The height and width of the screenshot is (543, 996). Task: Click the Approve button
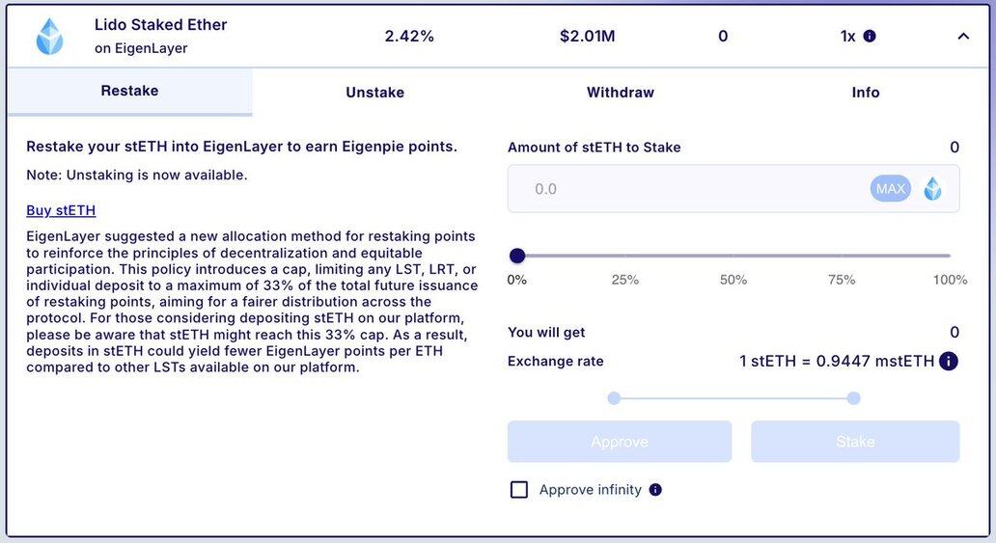point(620,442)
